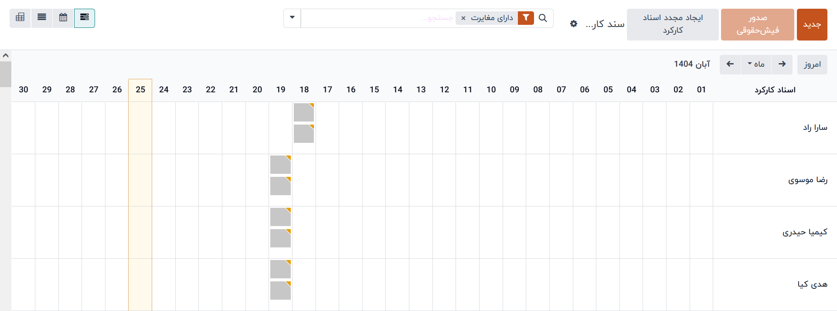This screenshot has width=837, height=311.
Task: Click the scroll up arrow
Action: [6, 55]
